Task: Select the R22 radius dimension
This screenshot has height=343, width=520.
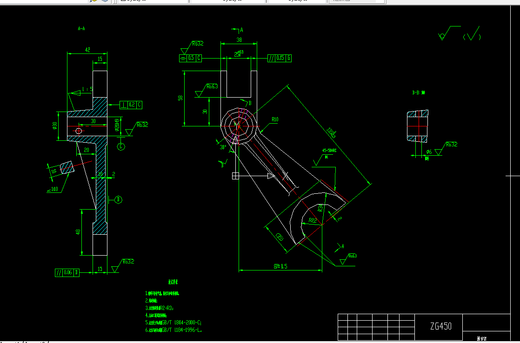Action: (313, 220)
